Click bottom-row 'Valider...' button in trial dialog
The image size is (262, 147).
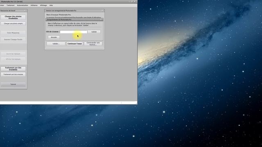coord(56,44)
